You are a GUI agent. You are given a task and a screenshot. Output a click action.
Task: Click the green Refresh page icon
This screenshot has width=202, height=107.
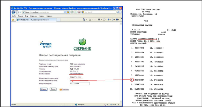[75, 12]
